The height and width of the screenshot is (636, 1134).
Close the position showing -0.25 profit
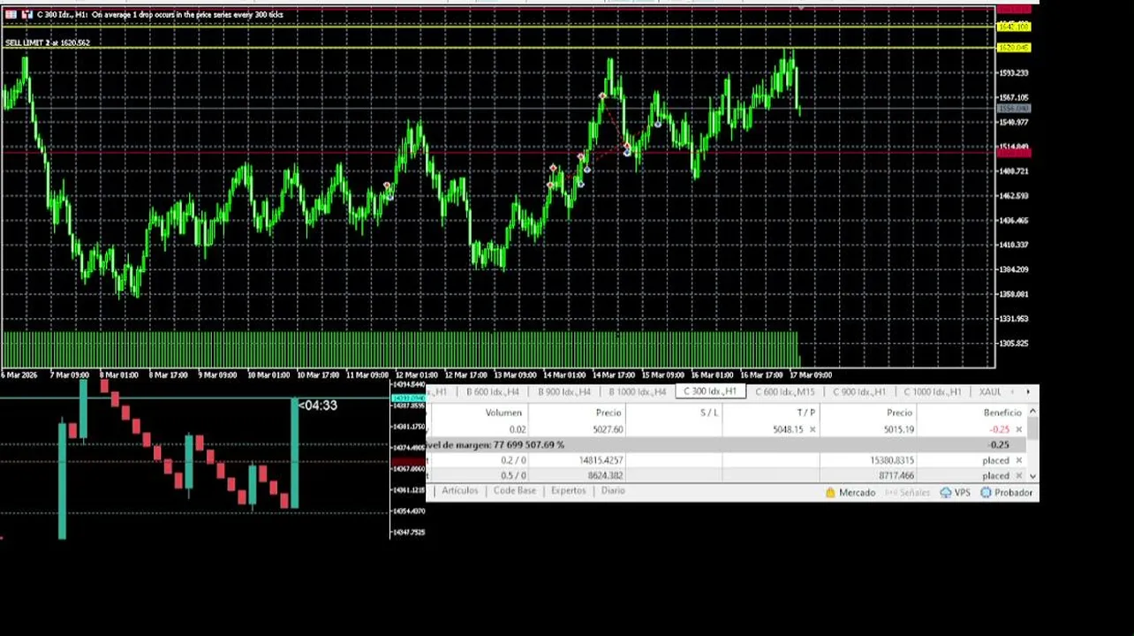(x=1018, y=429)
